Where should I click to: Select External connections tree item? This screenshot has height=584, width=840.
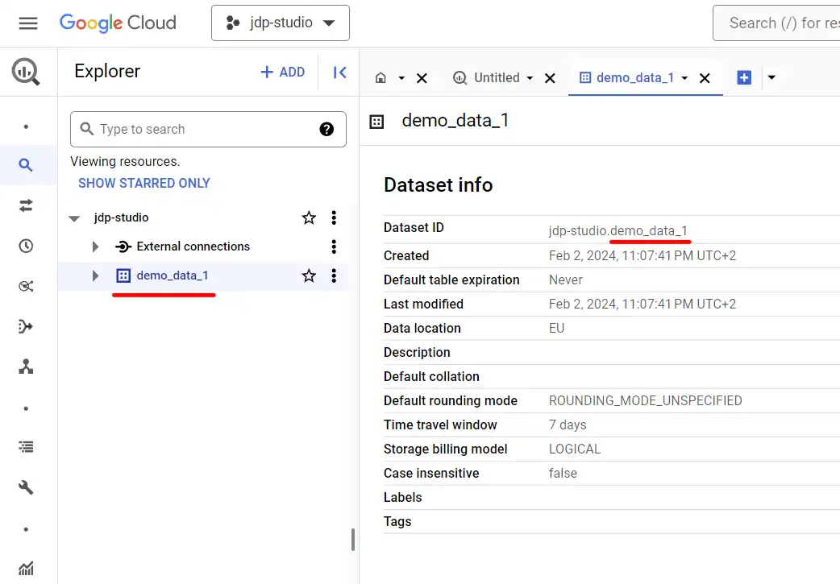point(193,246)
